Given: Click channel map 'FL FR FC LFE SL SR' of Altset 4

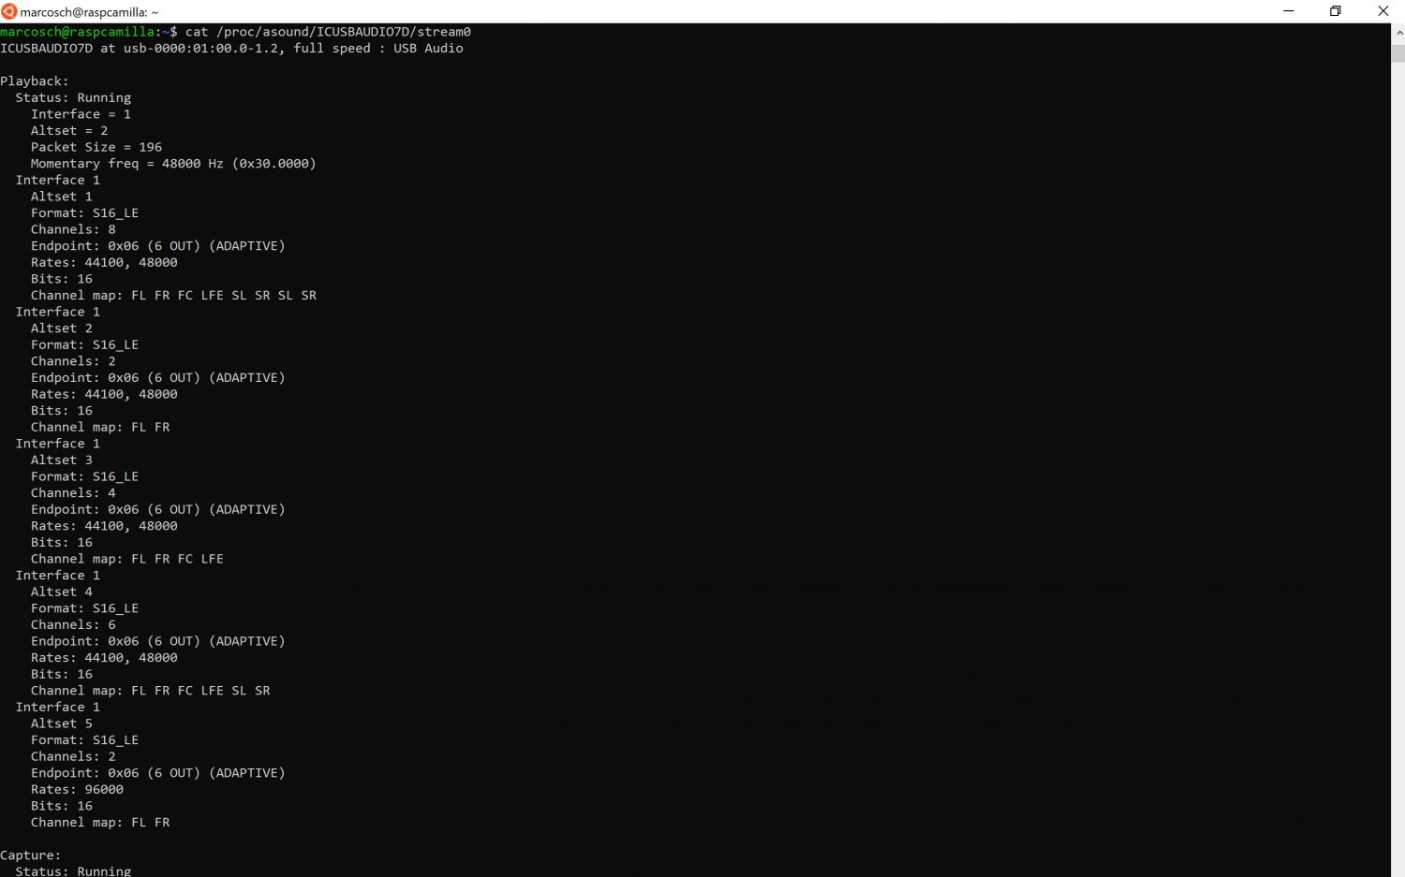Looking at the screenshot, I should click(200, 691).
